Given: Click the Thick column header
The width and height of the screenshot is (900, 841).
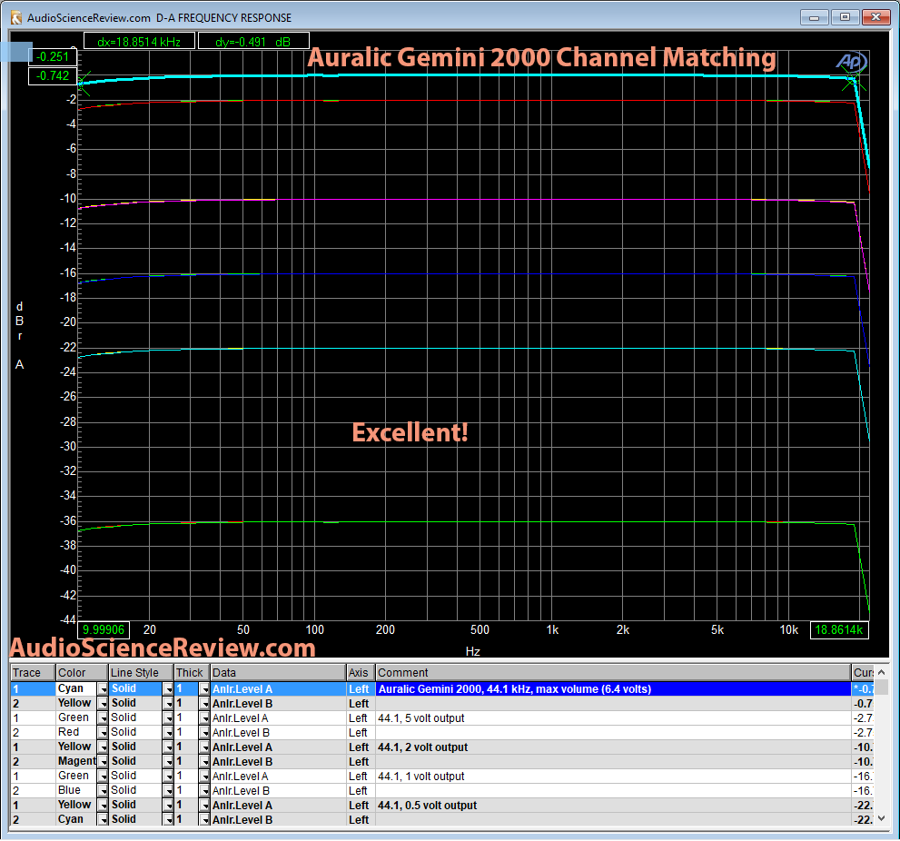Looking at the screenshot, I should [192, 673].
